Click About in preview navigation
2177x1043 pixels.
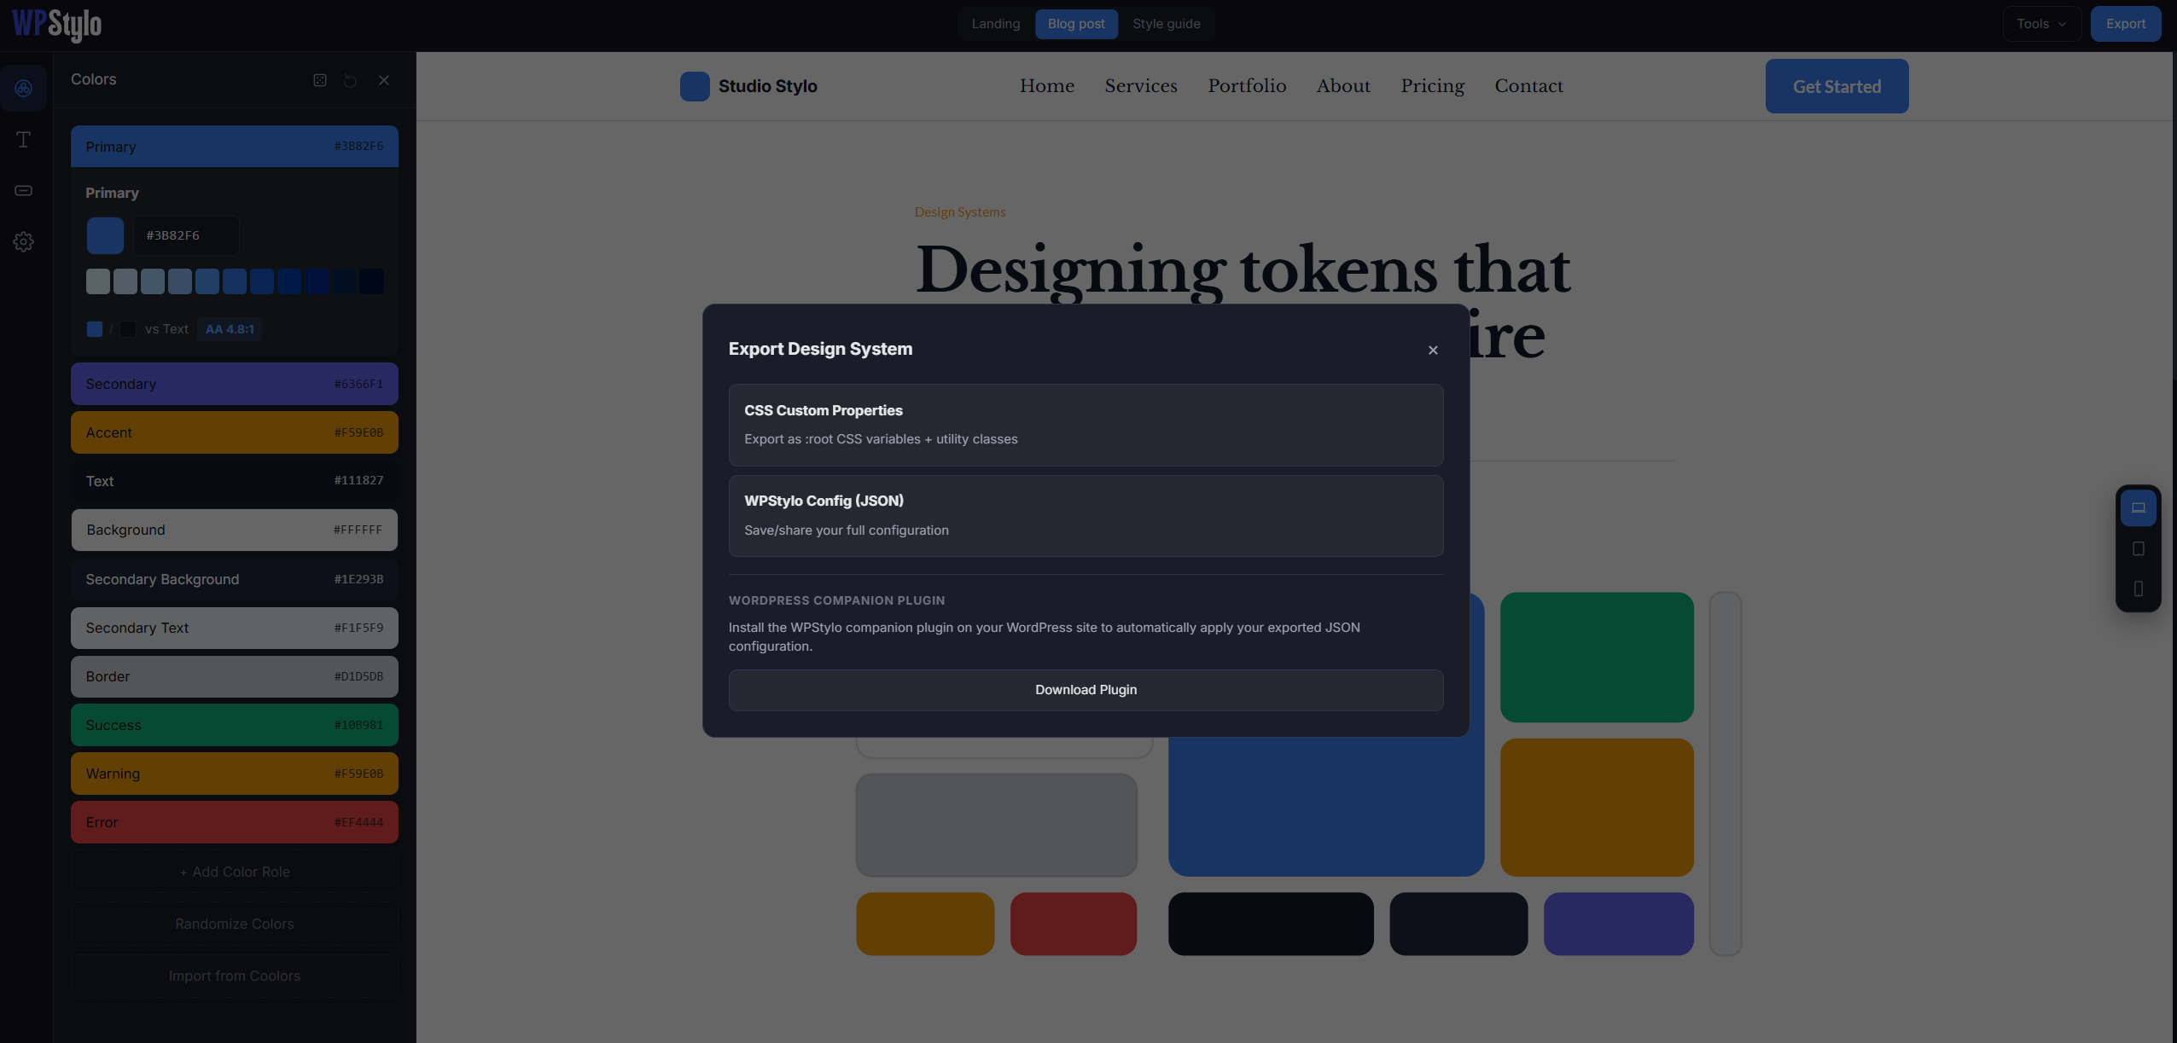1343,86
